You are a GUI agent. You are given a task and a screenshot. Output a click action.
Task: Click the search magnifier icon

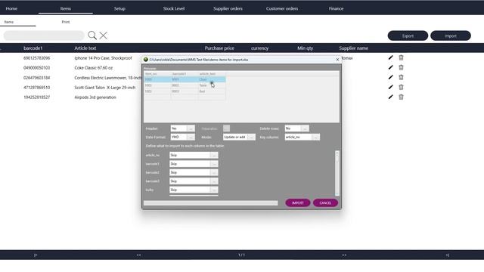coord(92,36)
